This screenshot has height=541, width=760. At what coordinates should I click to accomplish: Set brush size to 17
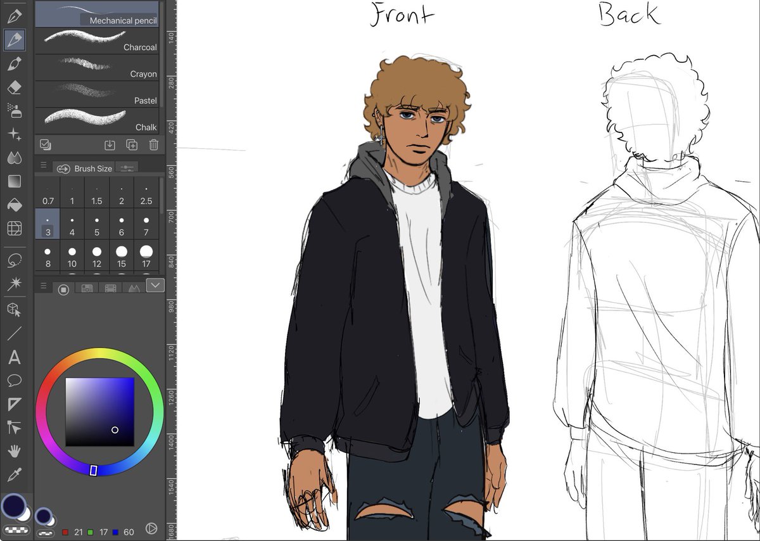coord(146,256)
